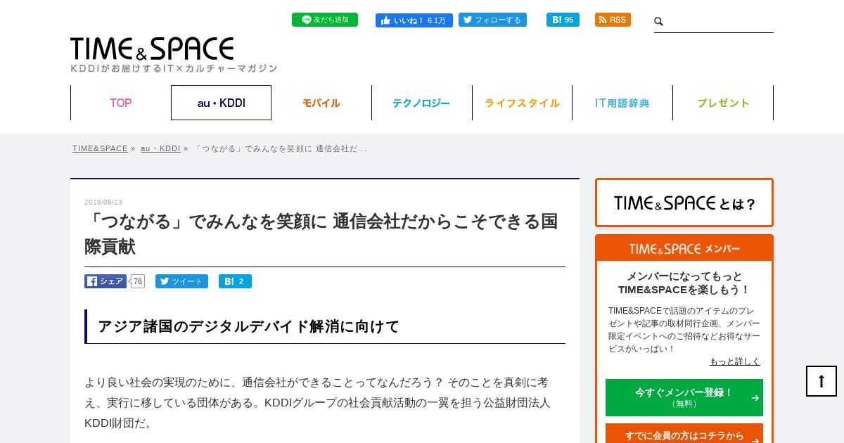
Task: Click the アジア諸国のデジタルデバイド解消に向けて subheading
Action: point(248,326)
